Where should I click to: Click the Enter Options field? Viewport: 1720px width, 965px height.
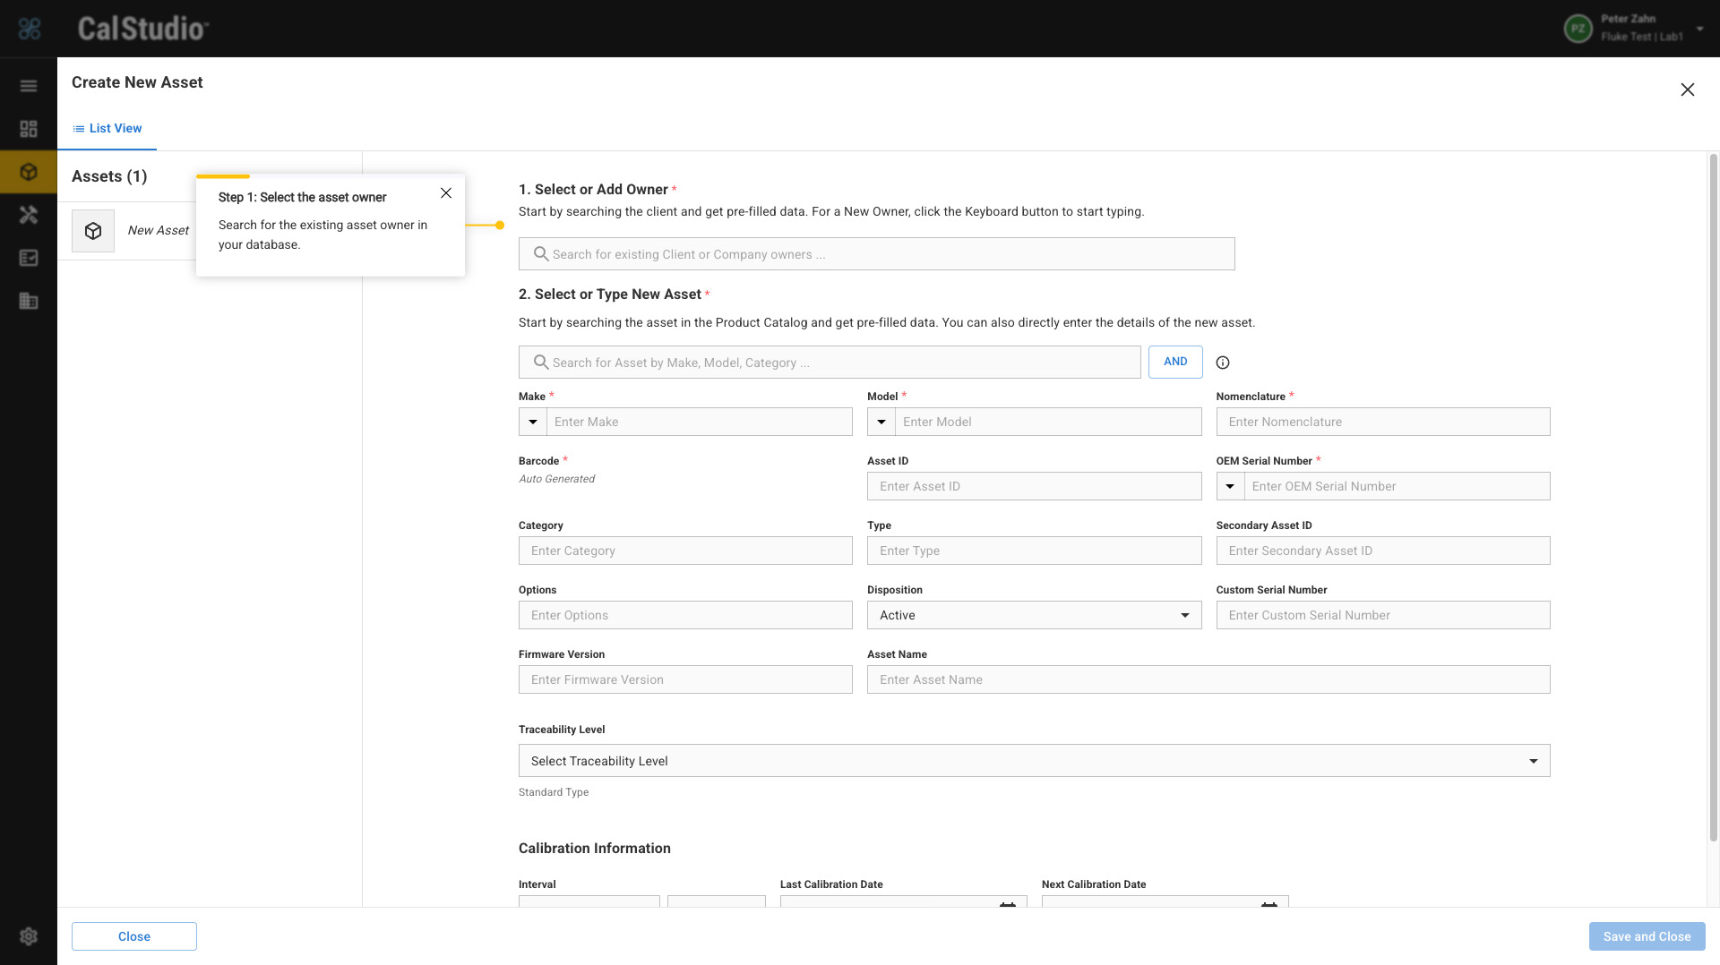(x=685, y=615)
